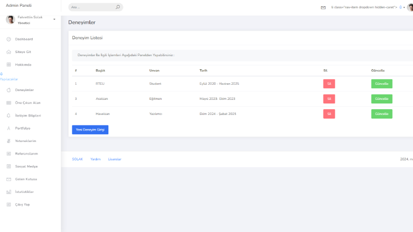Open İletişim Bilgileri menu item

(x=28, y=115)
